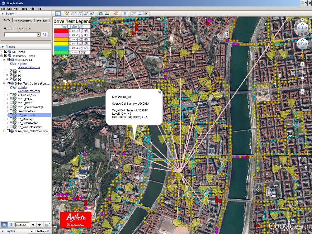Click the Show Ruler toolbar icon
This screenshot has height=234, width=312.
pos(125,14)
